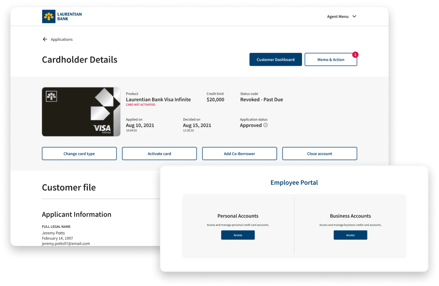Click the Revoked - Past Due status code
Image resolution: width=439 pixels, height=286 pixels.
(261, 100)
